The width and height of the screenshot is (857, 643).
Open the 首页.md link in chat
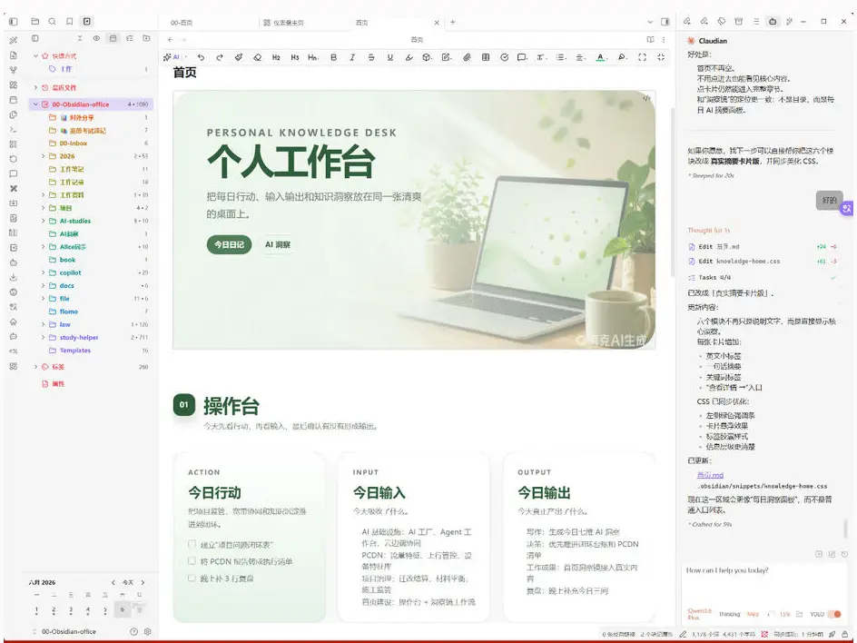click(x=710, y=475)
